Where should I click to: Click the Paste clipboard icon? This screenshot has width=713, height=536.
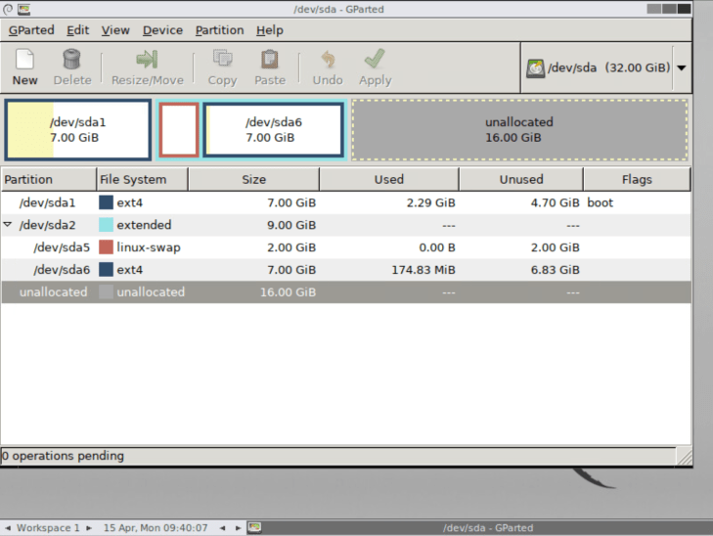coord(270,60)
